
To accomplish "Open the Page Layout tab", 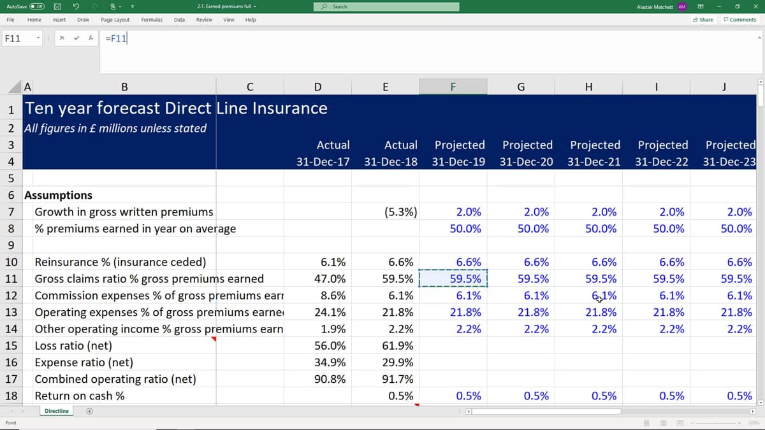I will (x=115, y=20).
